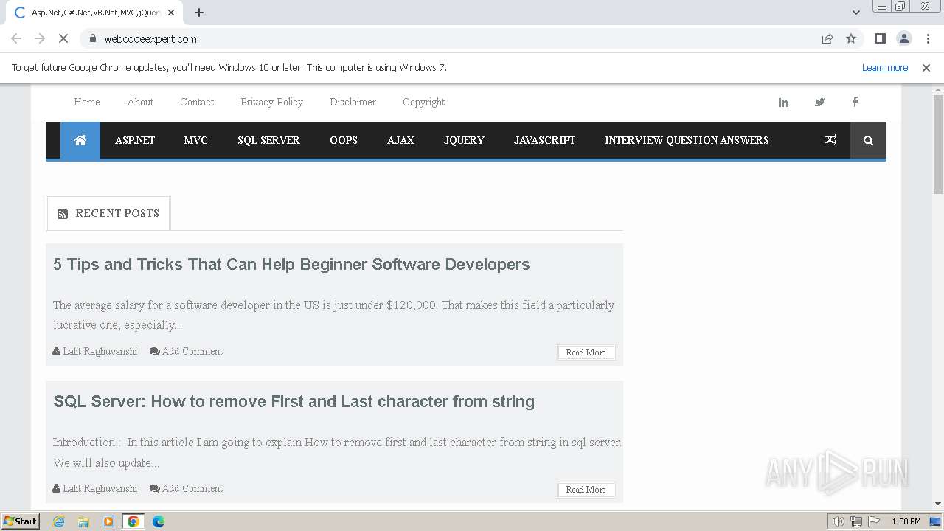Open the Twitter social icon
944x531 pixels.
click(x=819, y=103)
